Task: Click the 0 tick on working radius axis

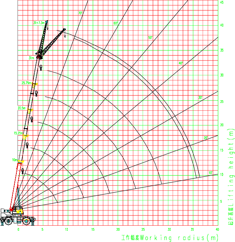Action: click(18, 229)
